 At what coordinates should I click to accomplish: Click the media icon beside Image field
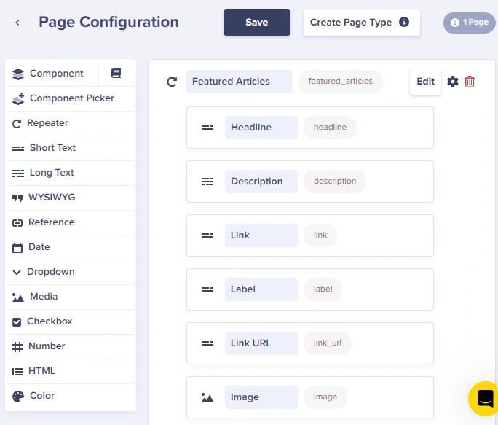click(207, 397)
